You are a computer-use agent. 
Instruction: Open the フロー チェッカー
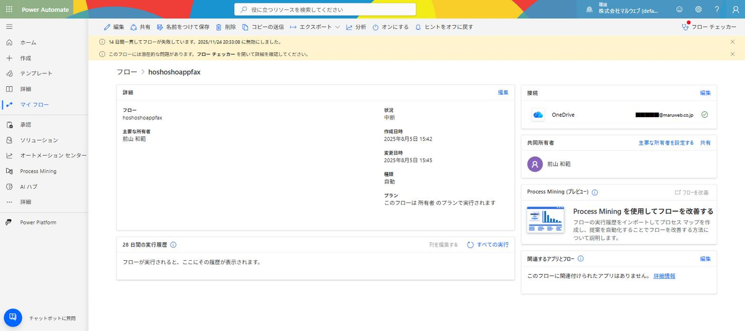[709, 27]
